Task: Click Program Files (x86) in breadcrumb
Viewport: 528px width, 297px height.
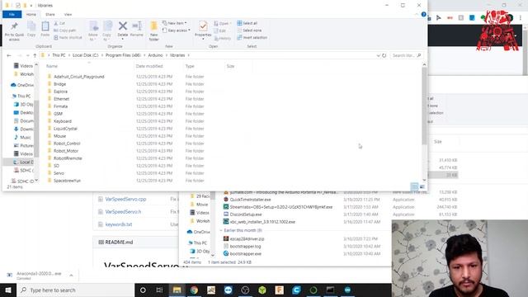Action: coord(123,55)
